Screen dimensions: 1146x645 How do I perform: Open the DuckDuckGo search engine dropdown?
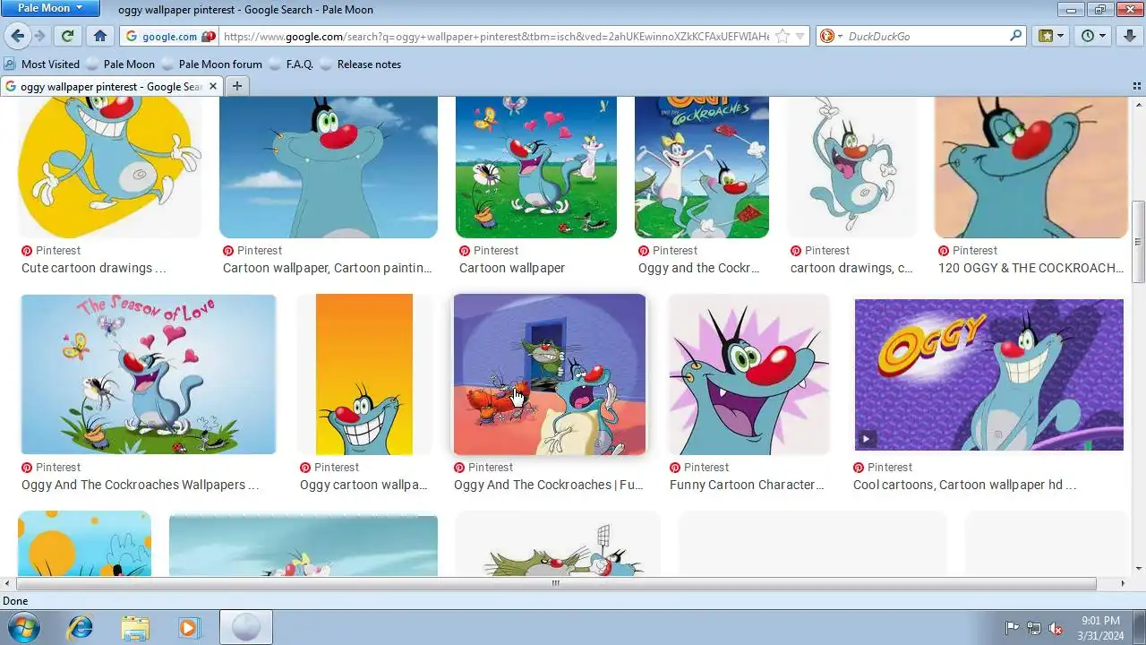coord(832,37)
